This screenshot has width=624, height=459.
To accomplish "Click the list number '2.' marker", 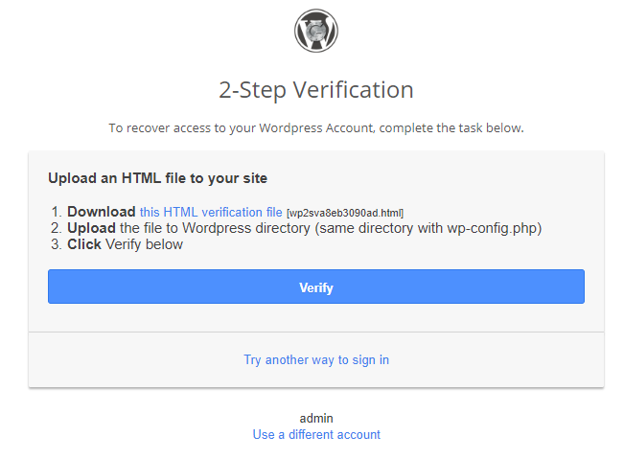I will [x=57, y=228].
